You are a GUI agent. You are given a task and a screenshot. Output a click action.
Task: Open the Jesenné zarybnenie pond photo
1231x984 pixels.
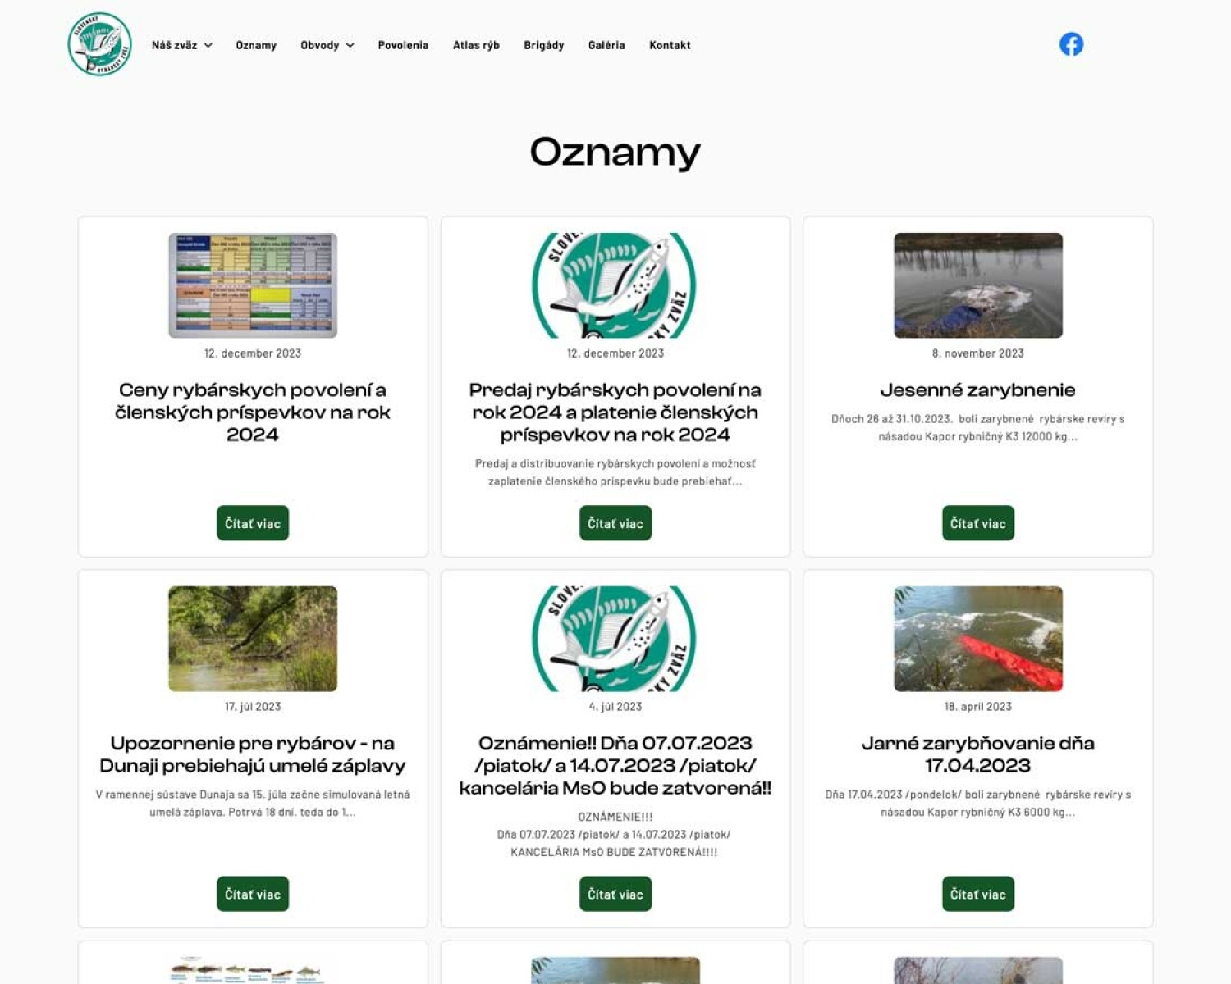977,285
